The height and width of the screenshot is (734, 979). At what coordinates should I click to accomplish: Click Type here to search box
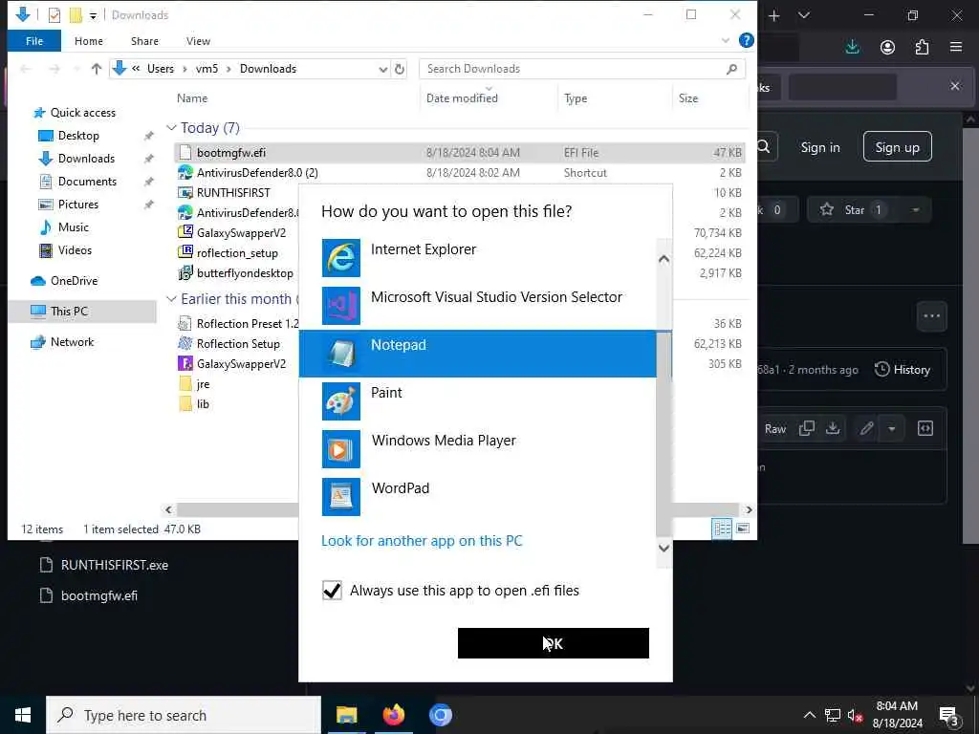(184, 715)
